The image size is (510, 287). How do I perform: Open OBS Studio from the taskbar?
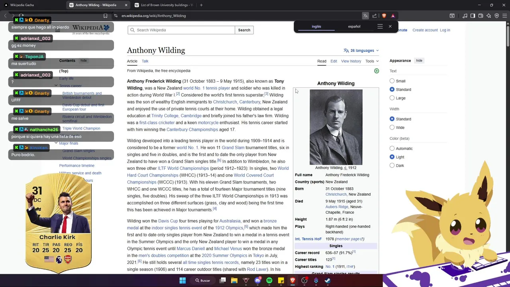click(304, 281)
